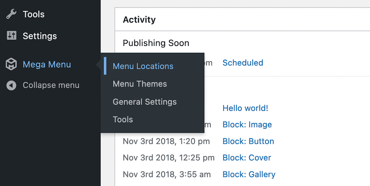The image size is (370, 186).
Task: Go to General Settings in the flyout
Action: [144, 102]
